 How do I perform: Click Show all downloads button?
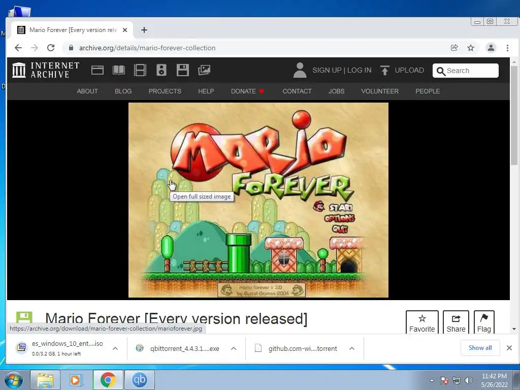coord(480,347)
